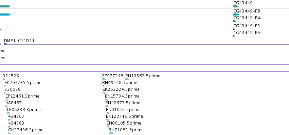Viewport: 289px width, 135px height.
Task: Open the EK203735.5prime feature label
Action: pyautogui.click(x=23, y=83)
